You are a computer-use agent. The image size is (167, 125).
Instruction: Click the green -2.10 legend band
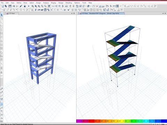(x=137, y=121)
